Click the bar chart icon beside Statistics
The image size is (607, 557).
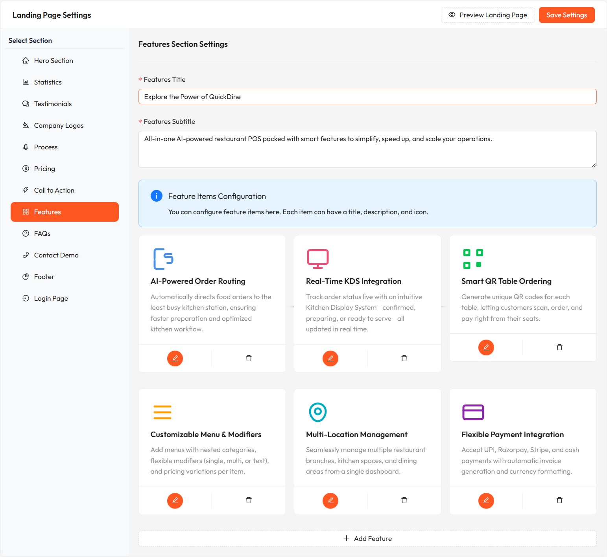(x=26, y=82)
